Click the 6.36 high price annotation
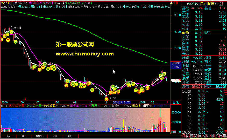Screen dimensions: 227x139 pos(18,28)
